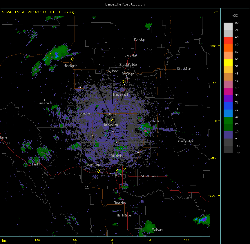Click the km unit label at bottom left
Image resolution: width=250 pixels, height=244 pixels.
[x=4, y=241]
